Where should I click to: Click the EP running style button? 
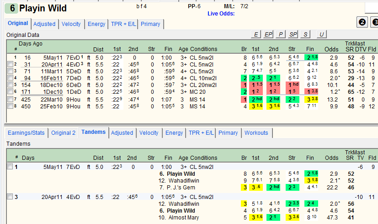tap(268, 34)
